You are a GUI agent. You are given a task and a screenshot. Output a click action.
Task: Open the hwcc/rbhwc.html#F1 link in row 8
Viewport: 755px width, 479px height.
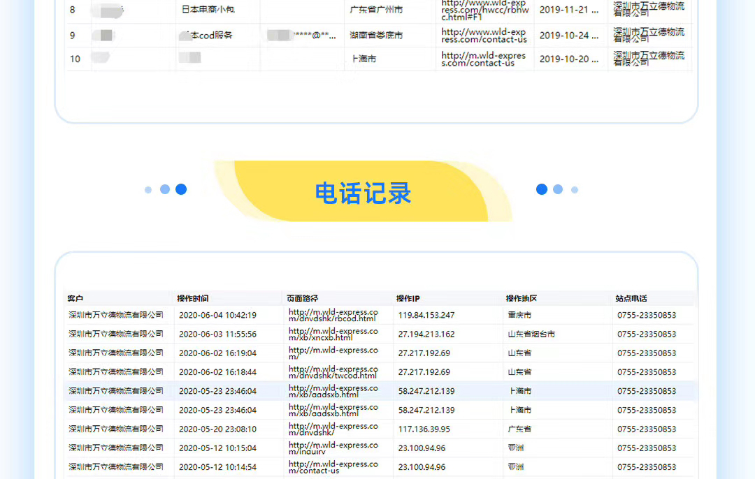click(485, 10)
